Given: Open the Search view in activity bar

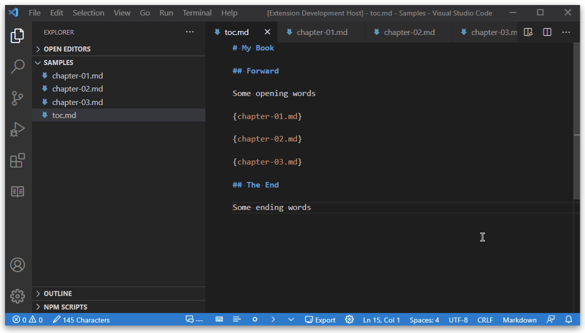Looking at the screenshot, I should 17,67.
